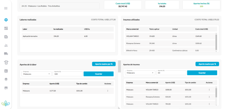Open actions menu for VOLIAM TARGO 1000.00 row
The image size is (226, 109).
tap(209, 90)
